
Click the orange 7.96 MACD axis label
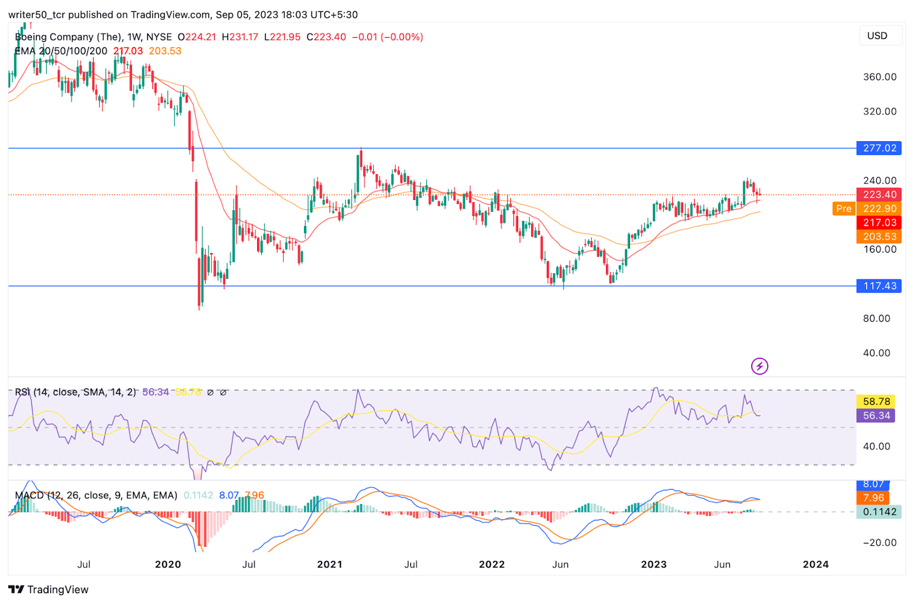pyautogui.click(x=873, y=498)
